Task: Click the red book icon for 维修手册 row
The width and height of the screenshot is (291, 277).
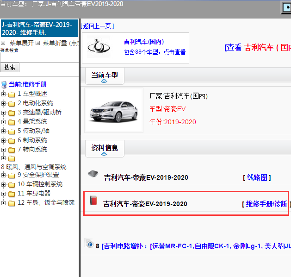Action: point(93,200)
